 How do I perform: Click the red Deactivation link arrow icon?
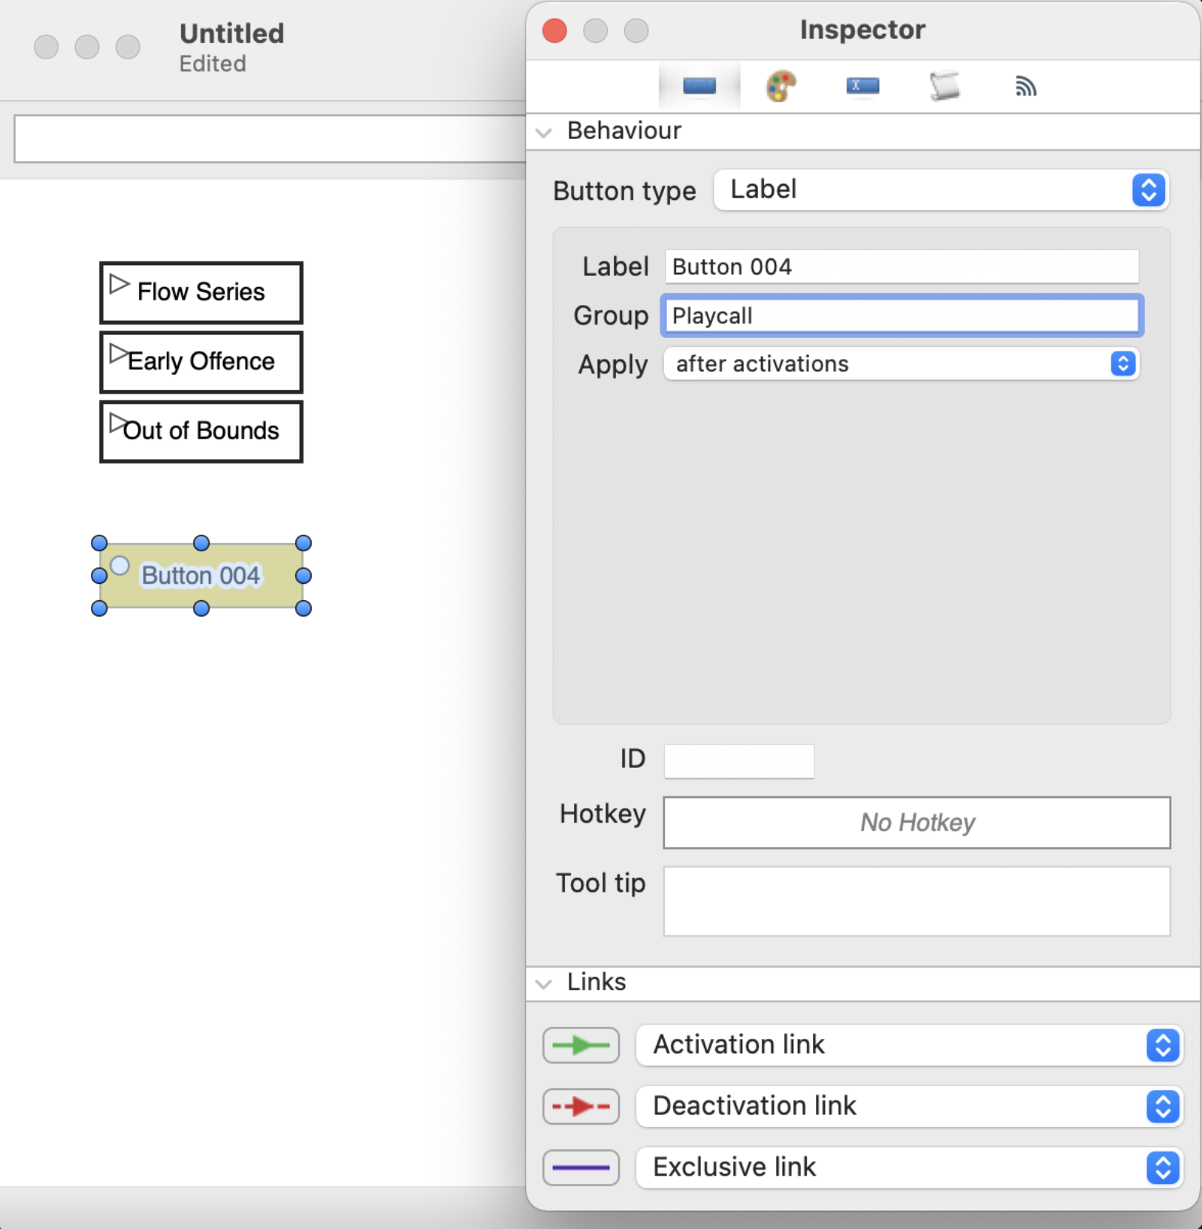tap(580, 1107)
